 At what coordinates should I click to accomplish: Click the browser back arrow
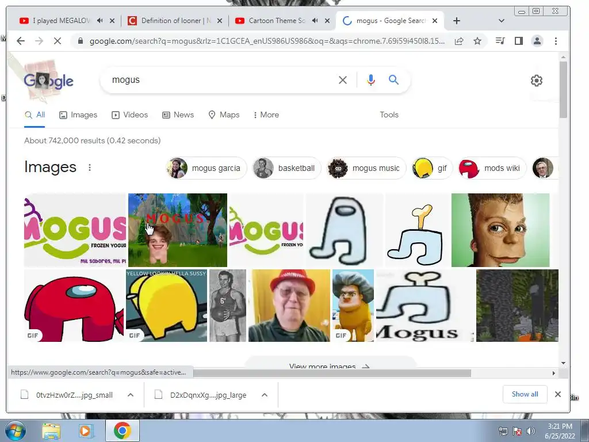coord(21,41)
